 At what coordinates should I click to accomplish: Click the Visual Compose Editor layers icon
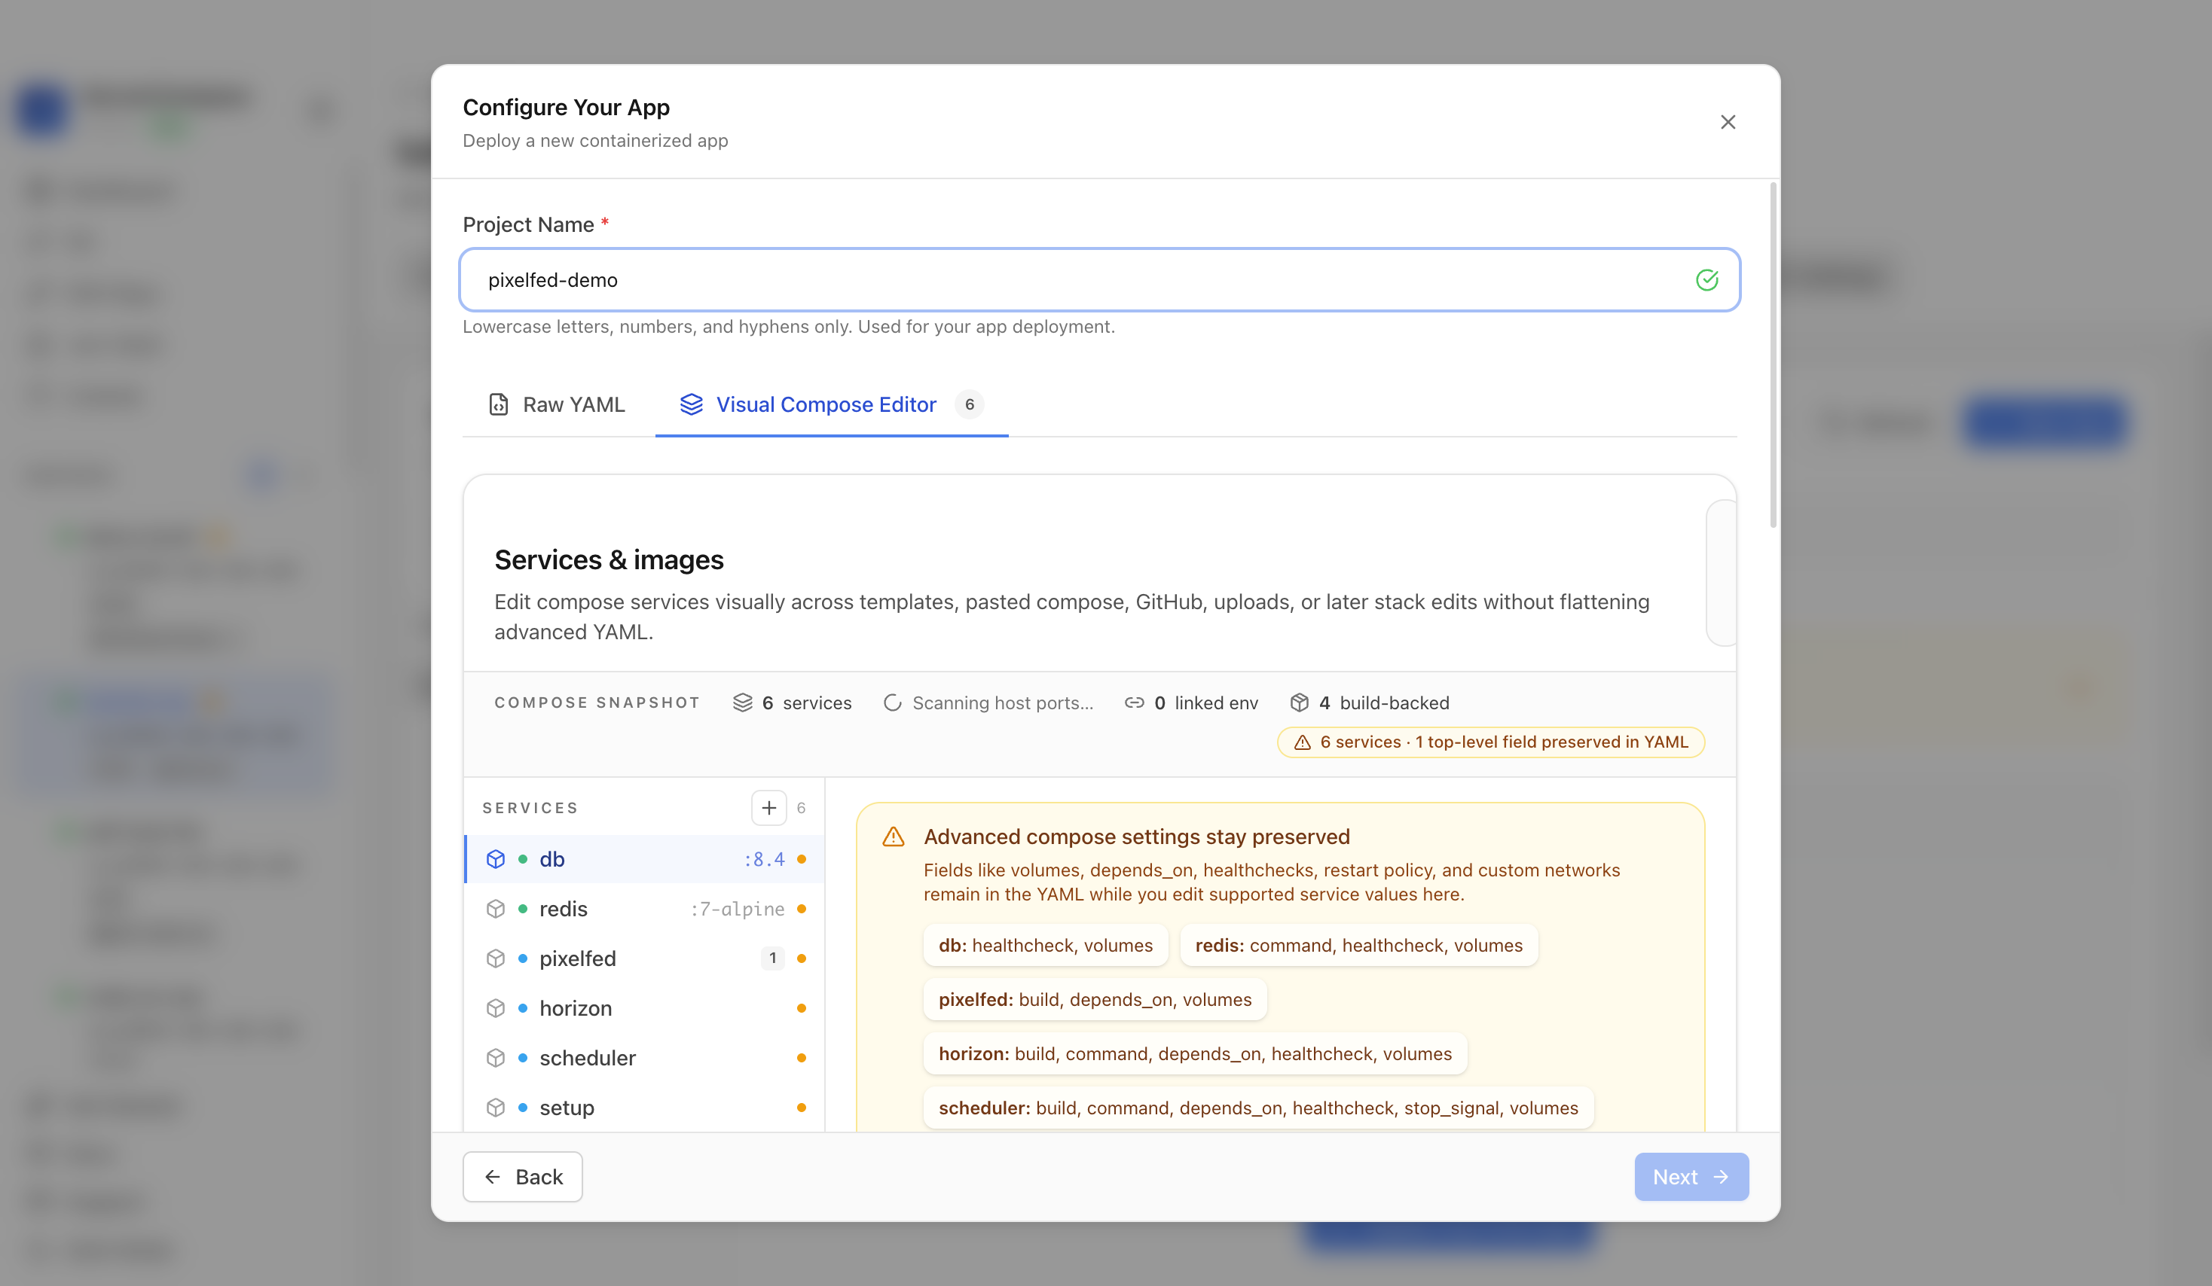[692, 404]
